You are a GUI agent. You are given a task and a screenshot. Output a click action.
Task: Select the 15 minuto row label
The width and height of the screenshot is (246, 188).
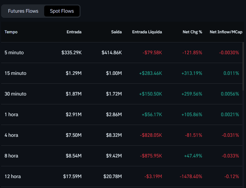(x=15, y=73)
